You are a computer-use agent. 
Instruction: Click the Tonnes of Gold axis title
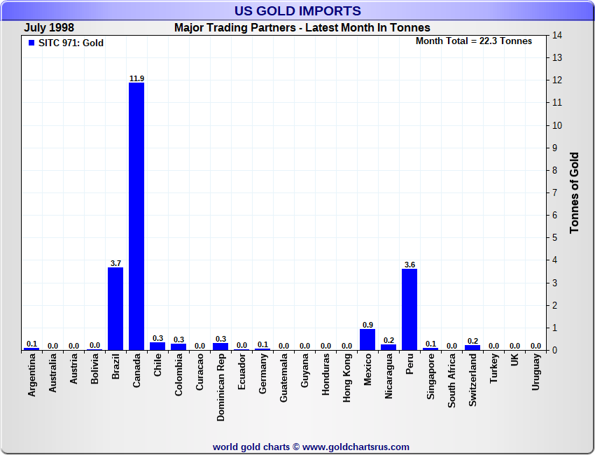click(x=574, y=192)
